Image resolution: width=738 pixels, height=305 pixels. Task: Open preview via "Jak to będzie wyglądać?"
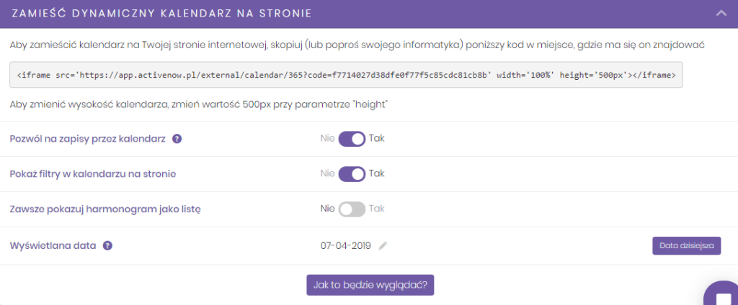coord(370,286)
